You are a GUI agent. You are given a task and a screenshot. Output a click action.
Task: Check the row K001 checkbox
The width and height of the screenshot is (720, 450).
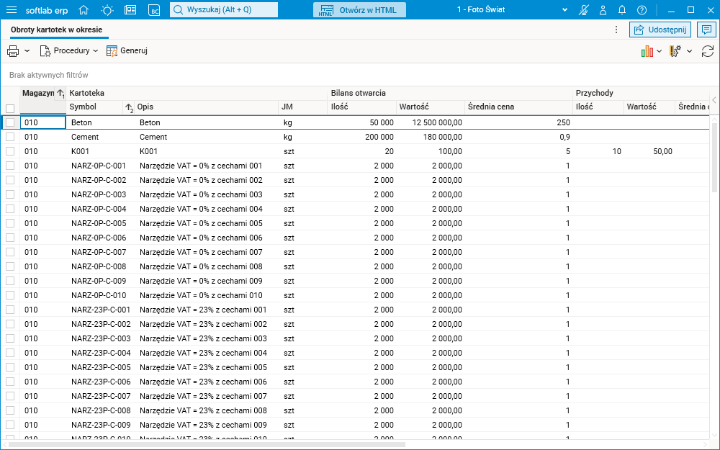pos(10,151)
